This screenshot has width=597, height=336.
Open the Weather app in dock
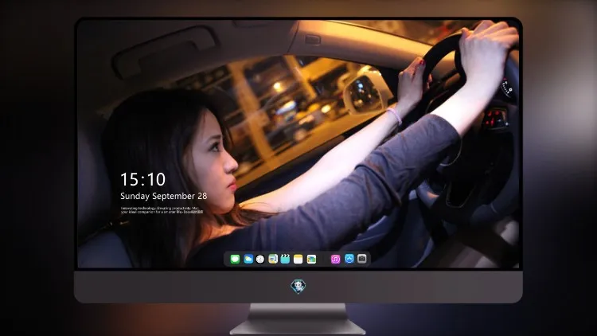tap(248, 259)
